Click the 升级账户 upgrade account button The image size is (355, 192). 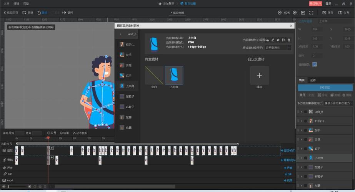coord(315,3)
